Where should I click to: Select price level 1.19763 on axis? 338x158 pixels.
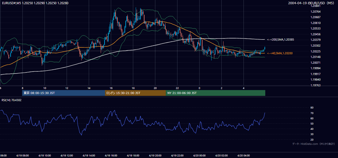coord(316,85)
